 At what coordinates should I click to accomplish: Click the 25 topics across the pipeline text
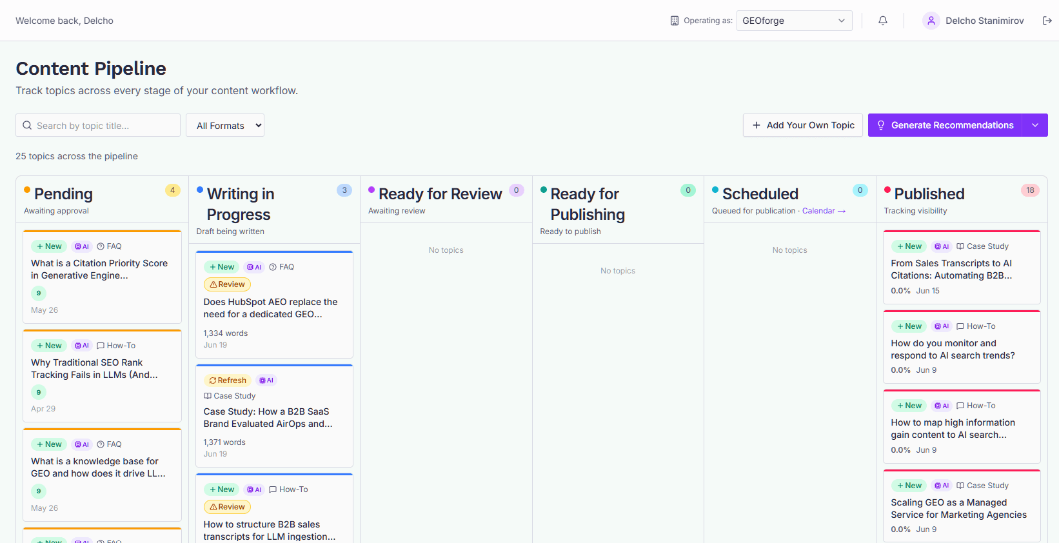click(x=77, y=156)
